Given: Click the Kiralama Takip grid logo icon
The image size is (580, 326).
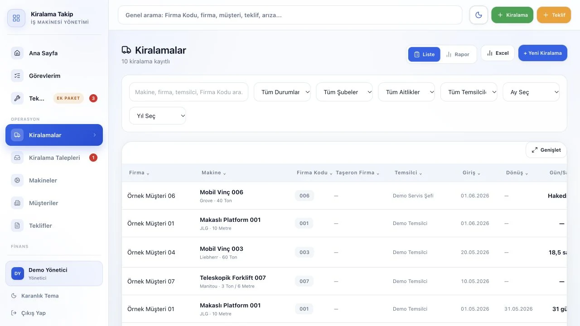Looking at the screenshot, I should (x=16, y=18).
